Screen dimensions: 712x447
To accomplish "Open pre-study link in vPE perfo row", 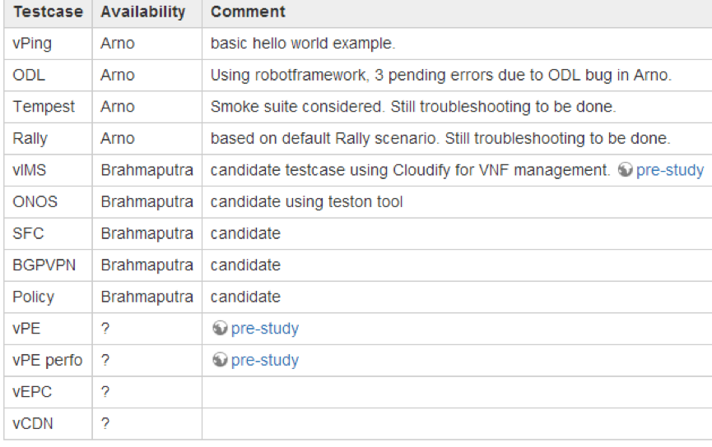I will coord(265,360).
